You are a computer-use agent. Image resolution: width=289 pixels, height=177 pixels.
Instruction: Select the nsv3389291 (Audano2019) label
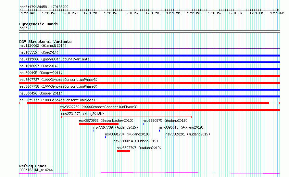coord(188,134)
